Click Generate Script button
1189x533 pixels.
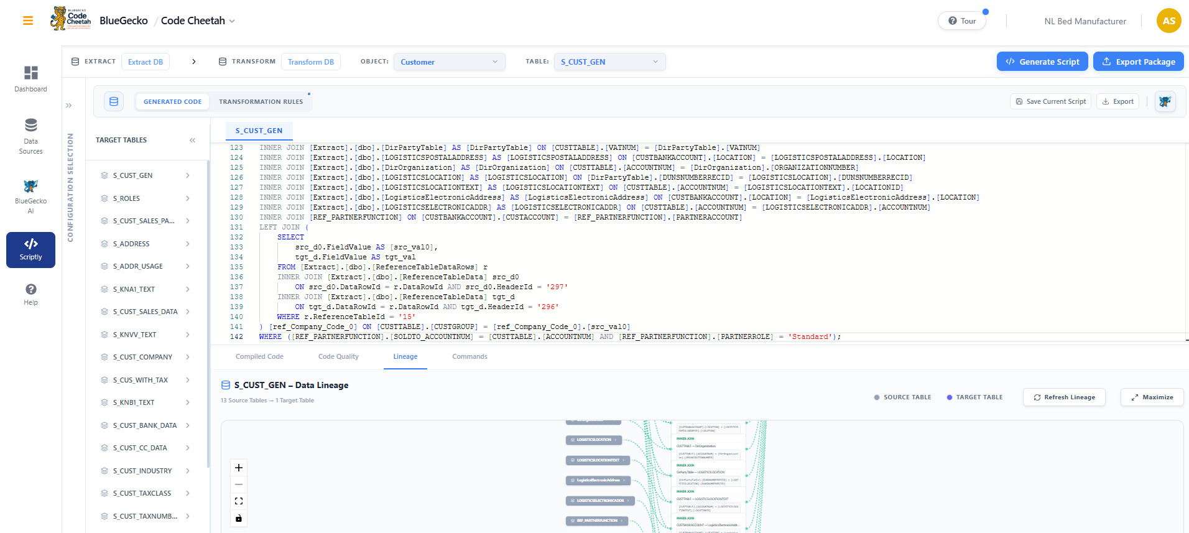pyautogui.click(x=1042, y=62)
